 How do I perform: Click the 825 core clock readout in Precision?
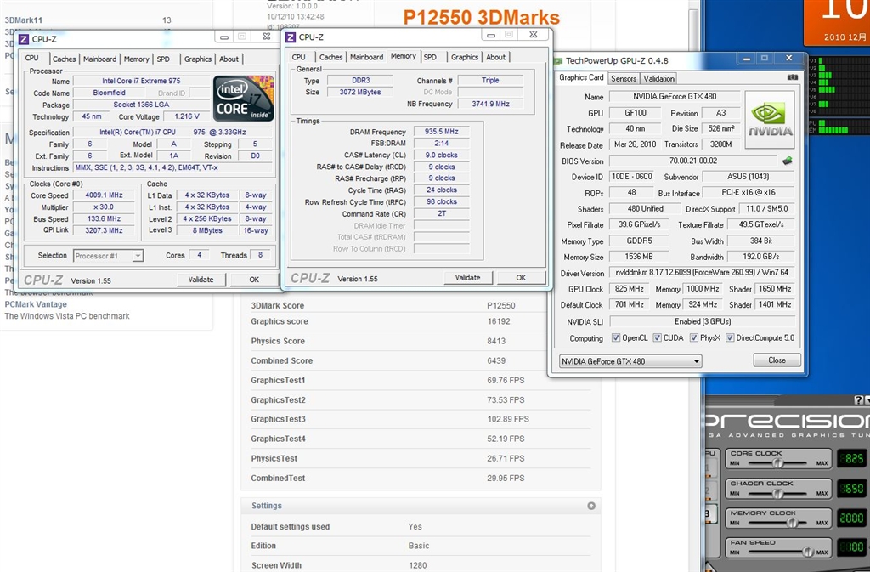(x=851, y=458)
